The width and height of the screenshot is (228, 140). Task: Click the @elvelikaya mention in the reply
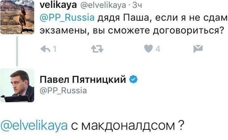pos(34,125)
